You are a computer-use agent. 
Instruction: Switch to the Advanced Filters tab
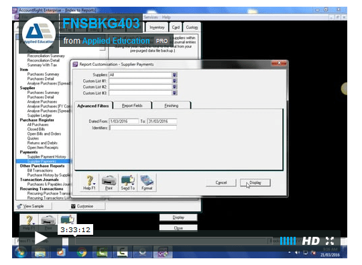(x=93, y=106)
